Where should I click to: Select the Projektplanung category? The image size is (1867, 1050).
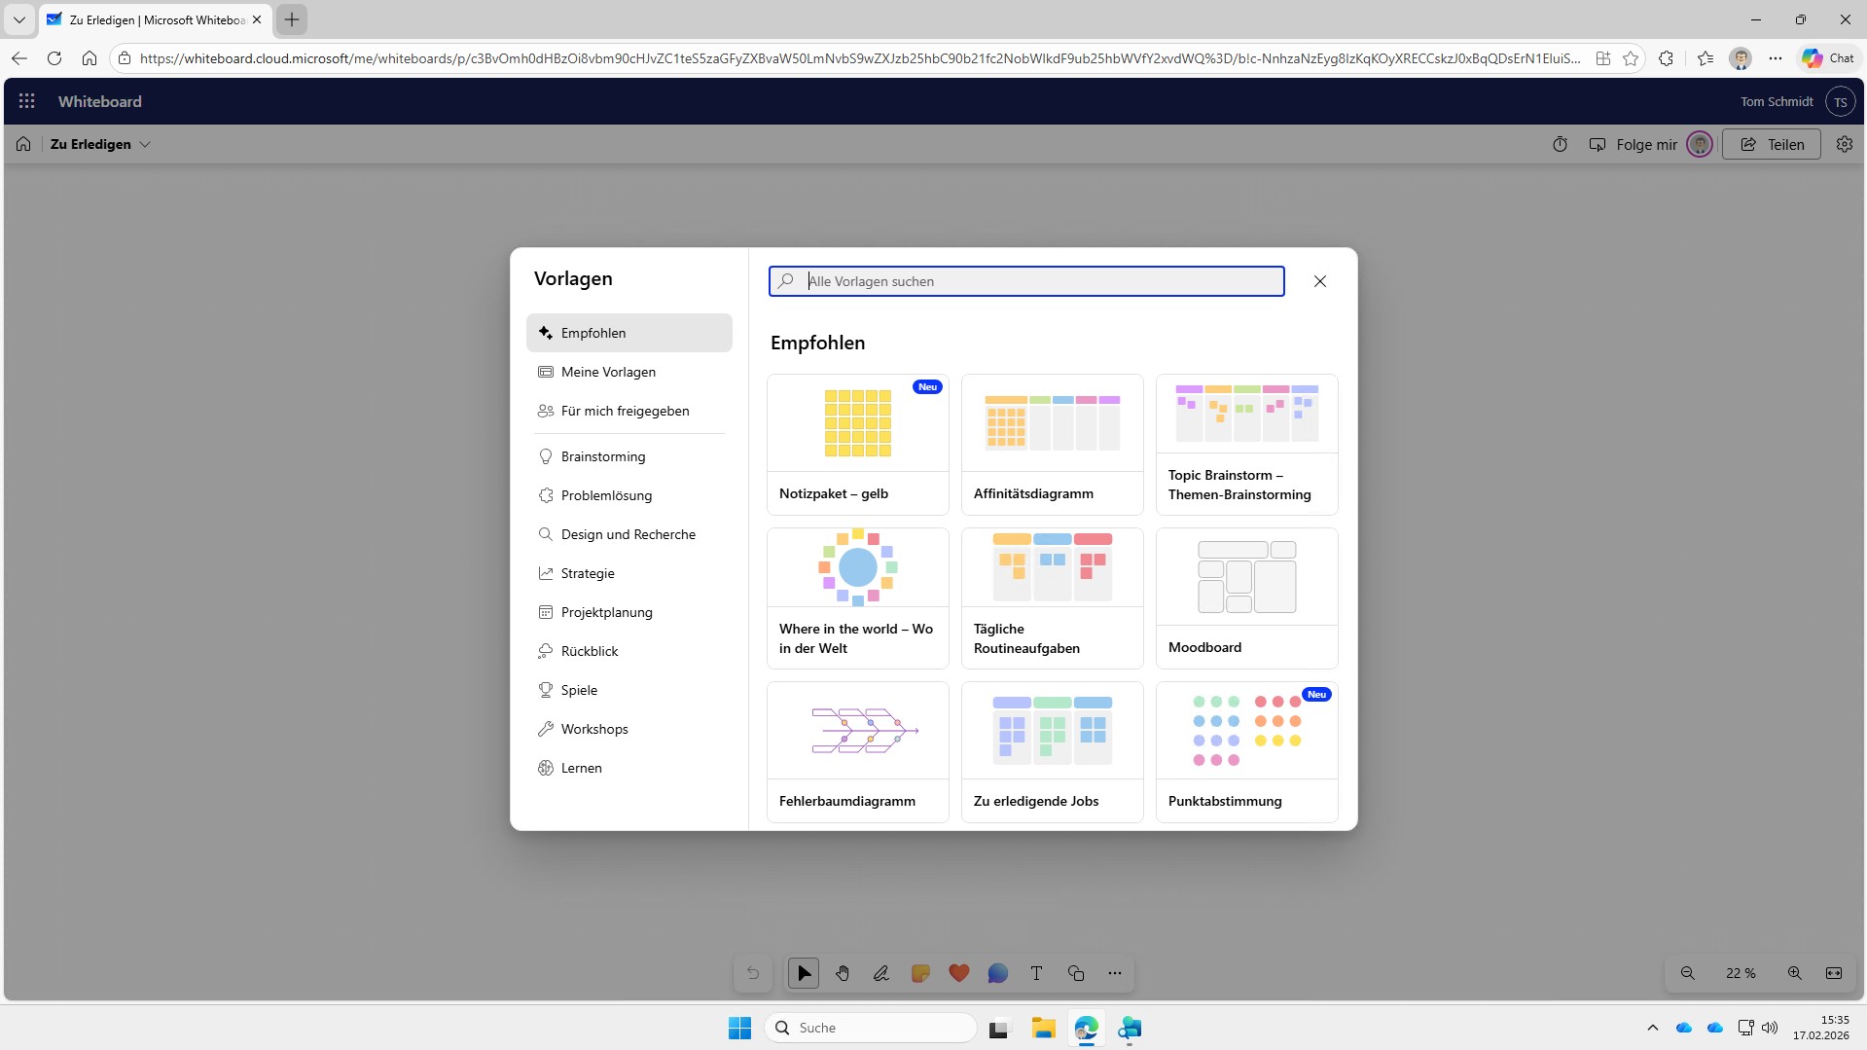point(606,612)
